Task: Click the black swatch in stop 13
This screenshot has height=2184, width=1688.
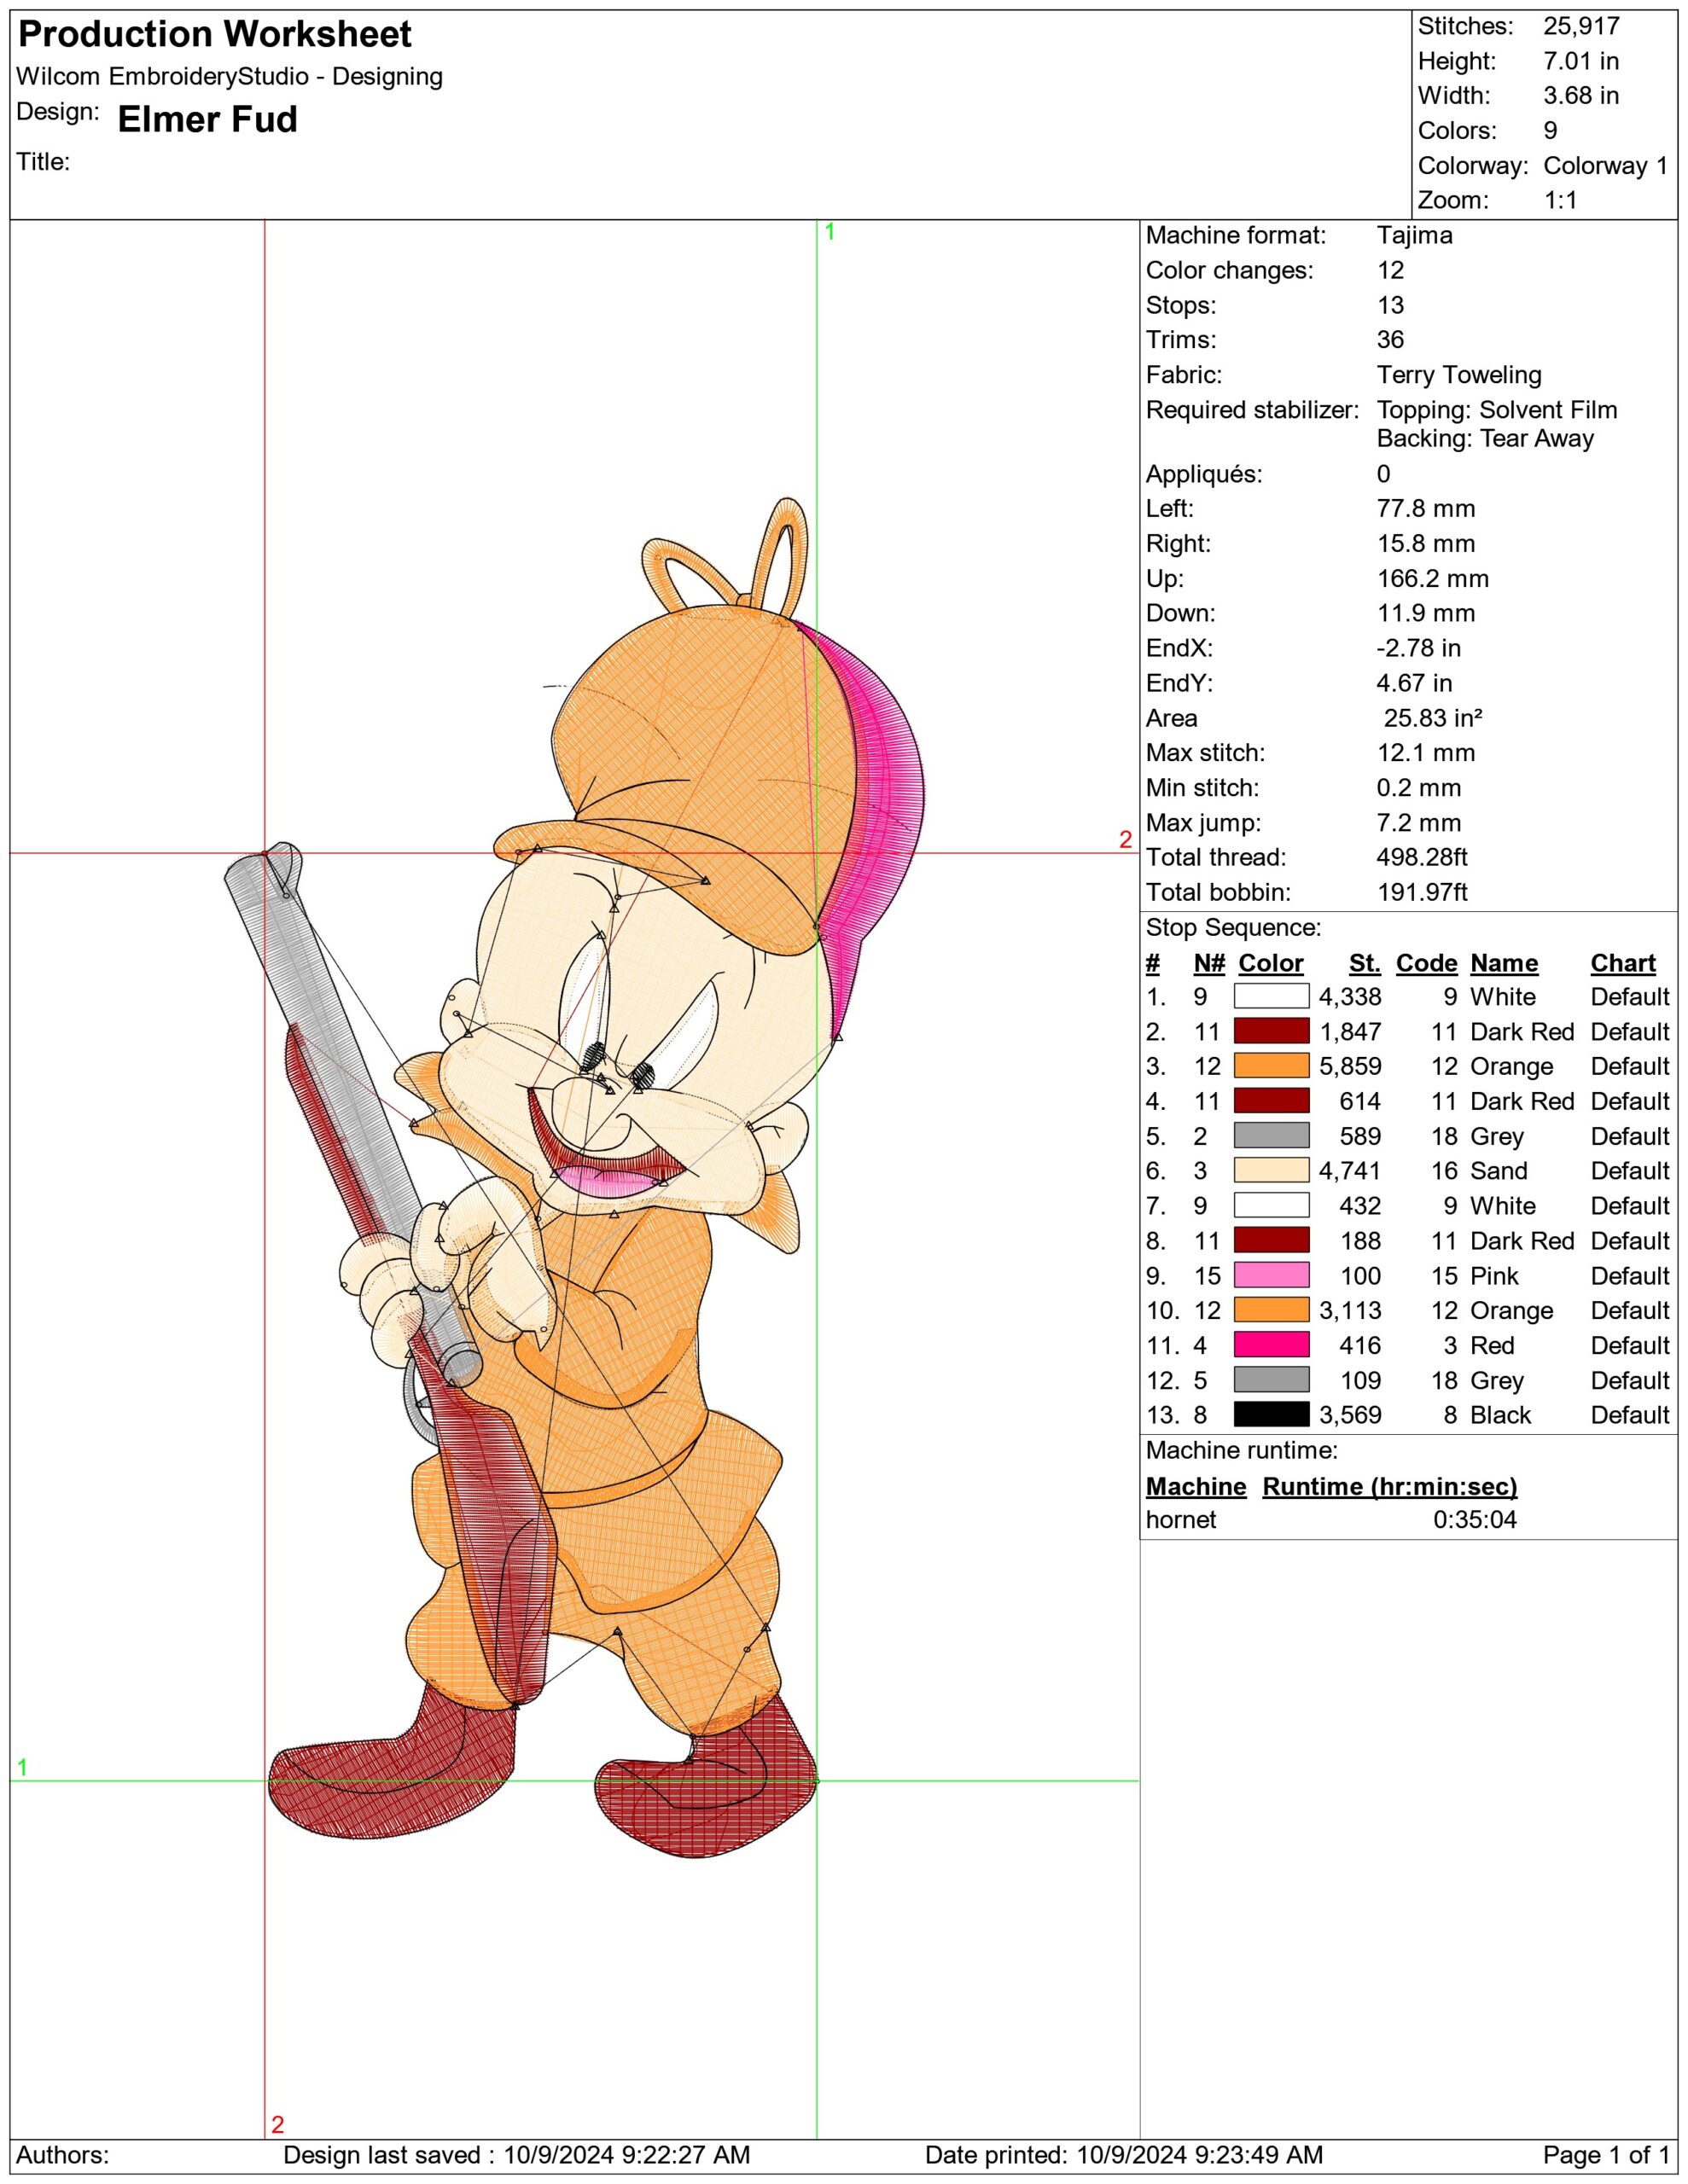Action: (x=1271, y=1414)
